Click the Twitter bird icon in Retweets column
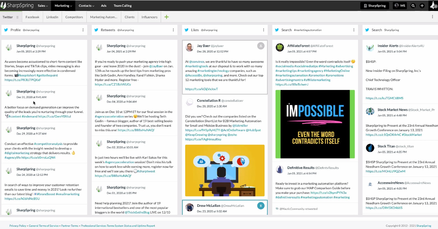438x229 pixels. [96, 30]
